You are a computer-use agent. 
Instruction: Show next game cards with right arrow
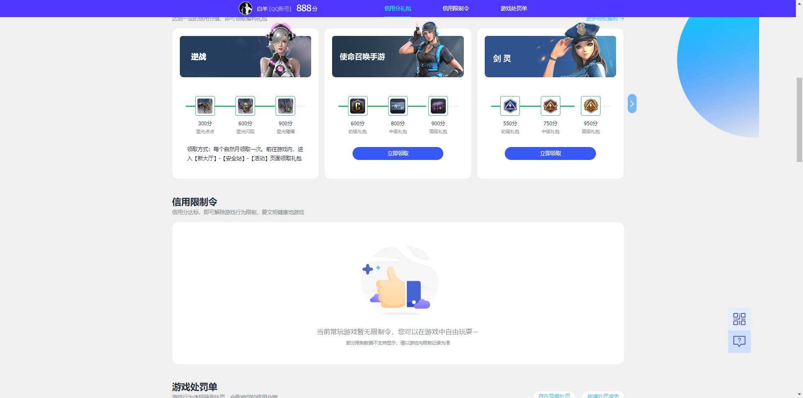pos(632,104)
